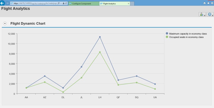The image size is (214, 108).
Task: Select the Flight Analytics tab
Action: coord(115,4)
